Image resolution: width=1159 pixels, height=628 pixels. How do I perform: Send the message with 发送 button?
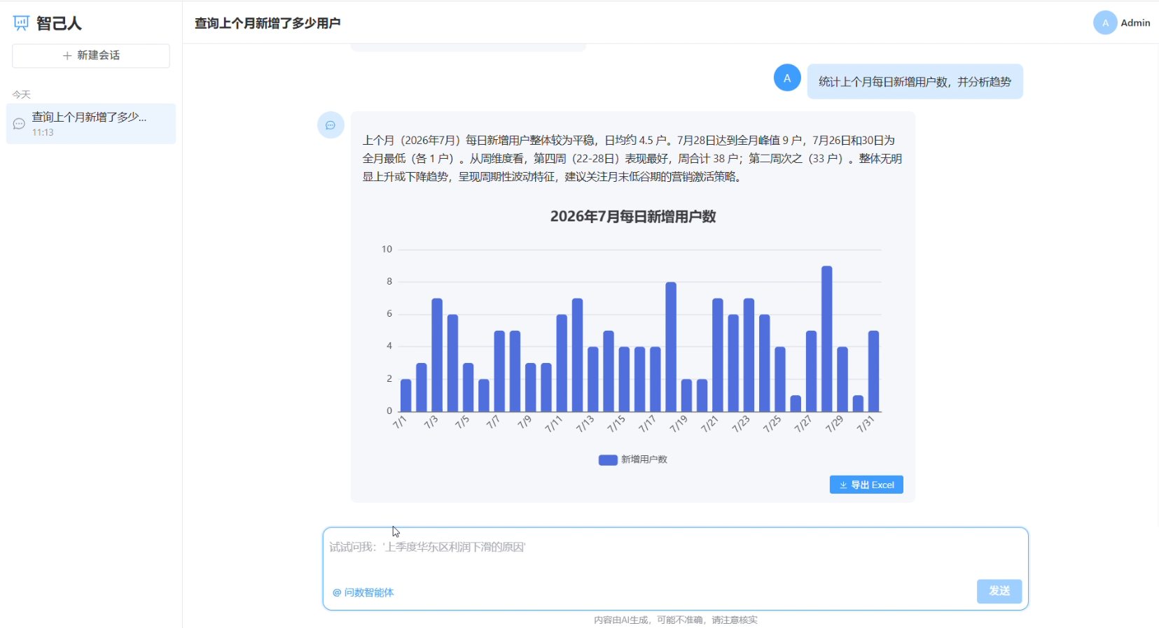pyautogui.click(x=999, y=591)
